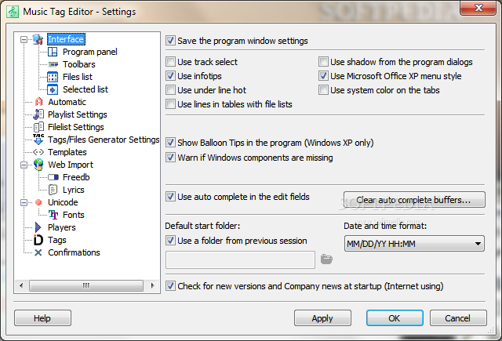502x341 pixels.
Task: Uncheck Use auto complete in edit fields
Action: [x=171, y=197]
